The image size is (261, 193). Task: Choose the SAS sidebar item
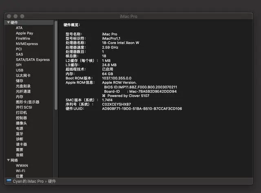(19, 55)
